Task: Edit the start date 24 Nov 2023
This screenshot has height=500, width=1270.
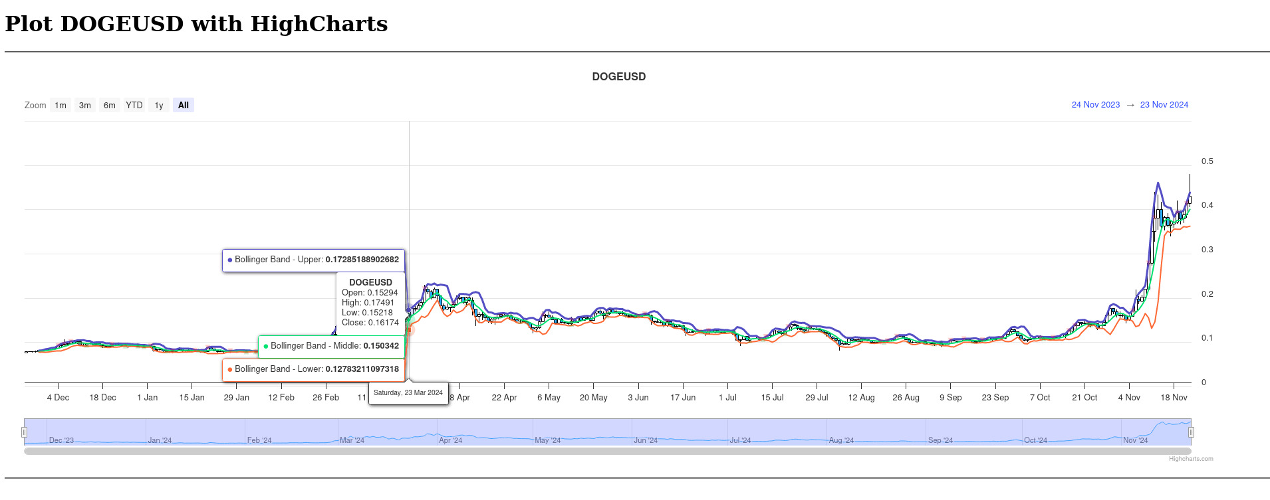Action: pyautogui.click(x=1096, y=105)
